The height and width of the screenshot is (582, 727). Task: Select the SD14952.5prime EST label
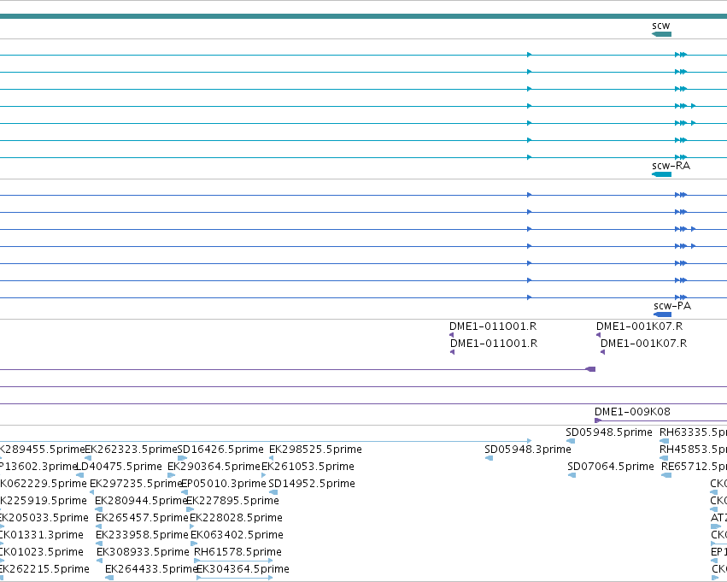pos(312,483)
